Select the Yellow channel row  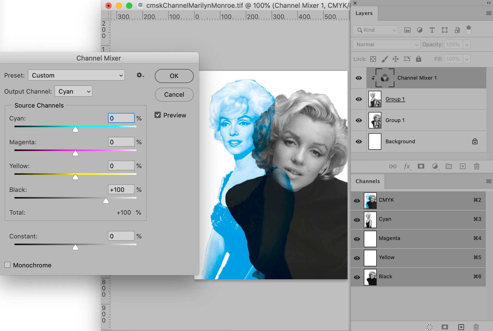pyautogui.click(x=418, y=258)
